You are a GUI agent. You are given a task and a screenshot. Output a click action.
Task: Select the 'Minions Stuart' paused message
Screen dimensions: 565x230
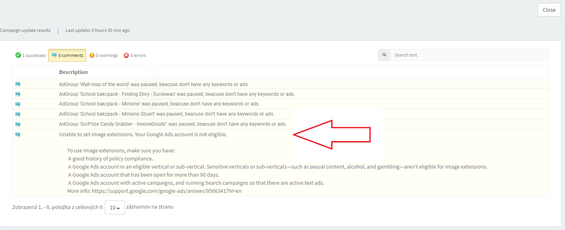click(x=167, y=114)
